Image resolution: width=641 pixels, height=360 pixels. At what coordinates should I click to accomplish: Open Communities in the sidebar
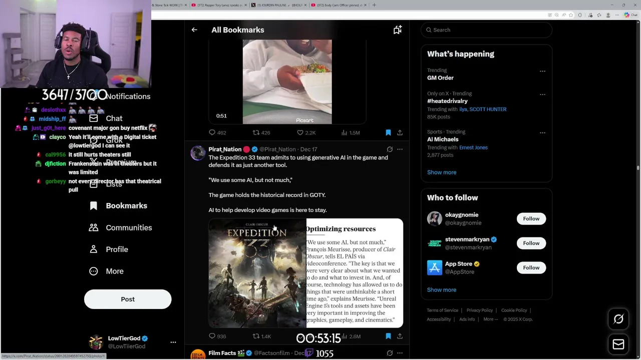(120, 227)
